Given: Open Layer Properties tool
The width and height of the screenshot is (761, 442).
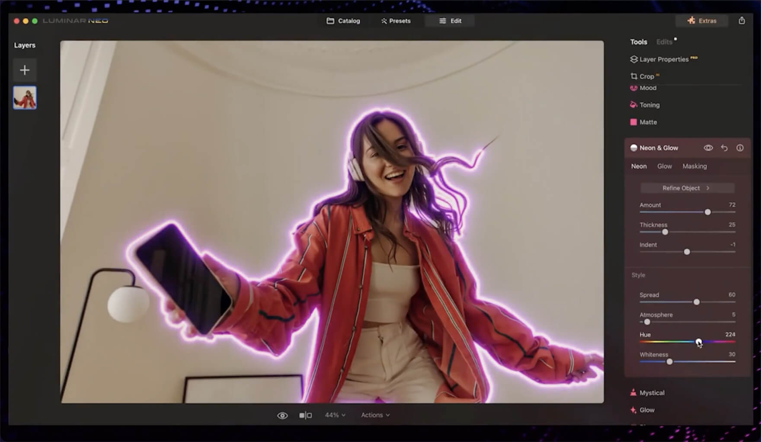Looking at the screenshot, I should tap(663, 59).
